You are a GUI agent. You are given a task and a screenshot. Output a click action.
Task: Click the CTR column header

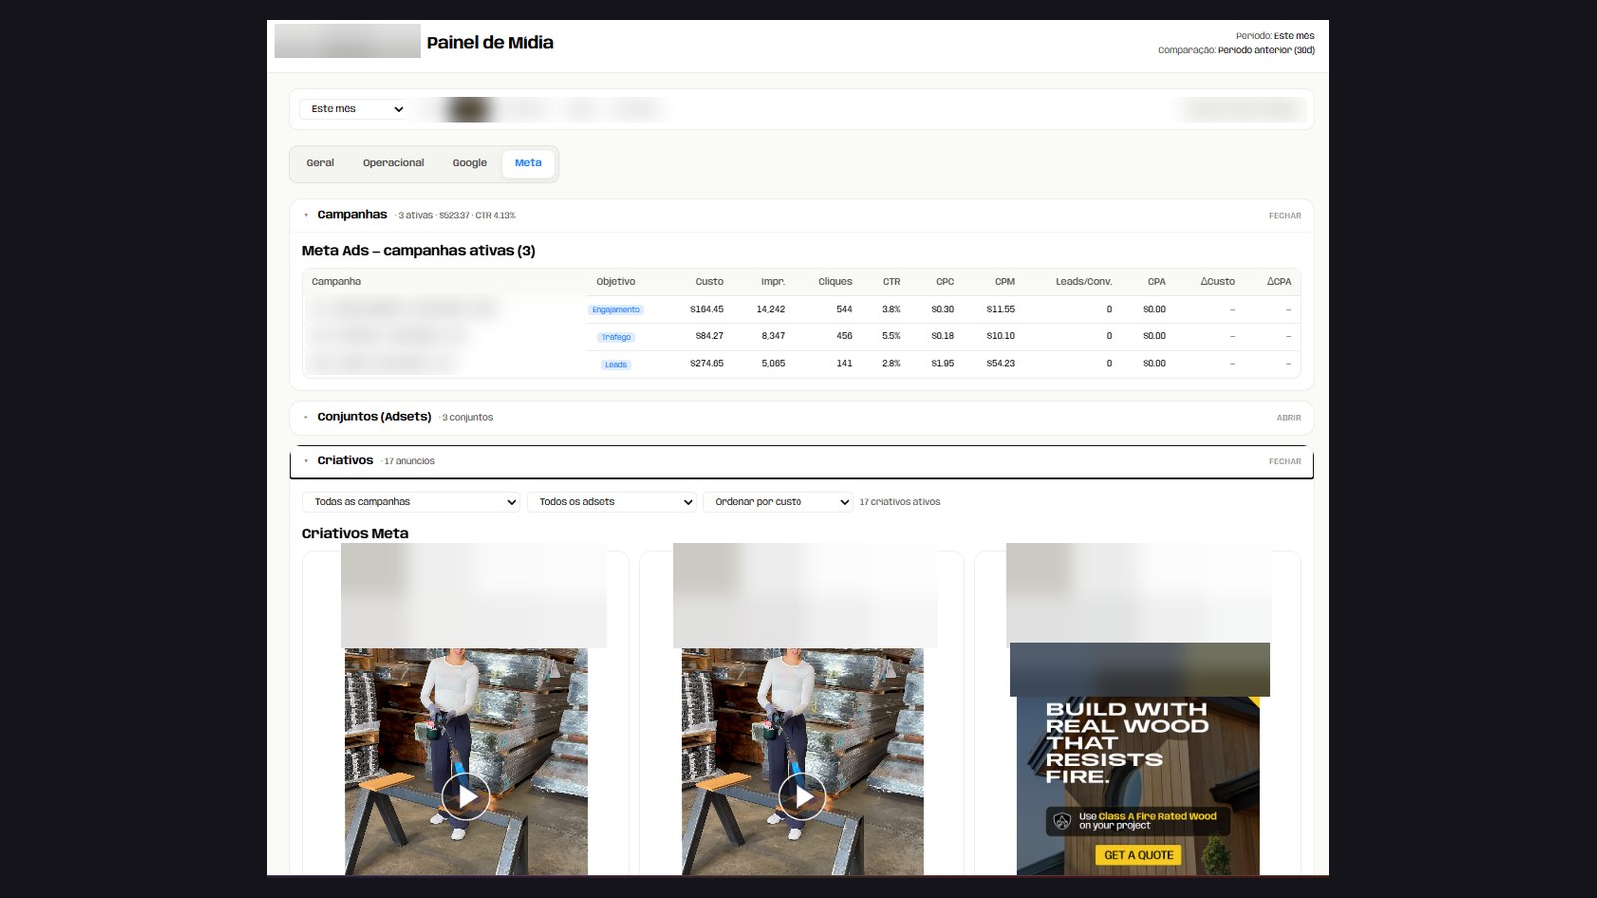(x=891, y=282)
